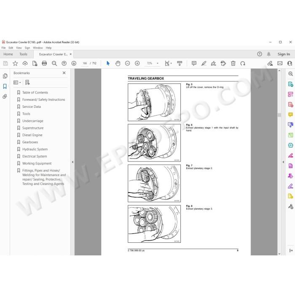The height and width of the screenshot is (295, 295).
Task: Switch to the Tools tab
Action: (23, 54)
